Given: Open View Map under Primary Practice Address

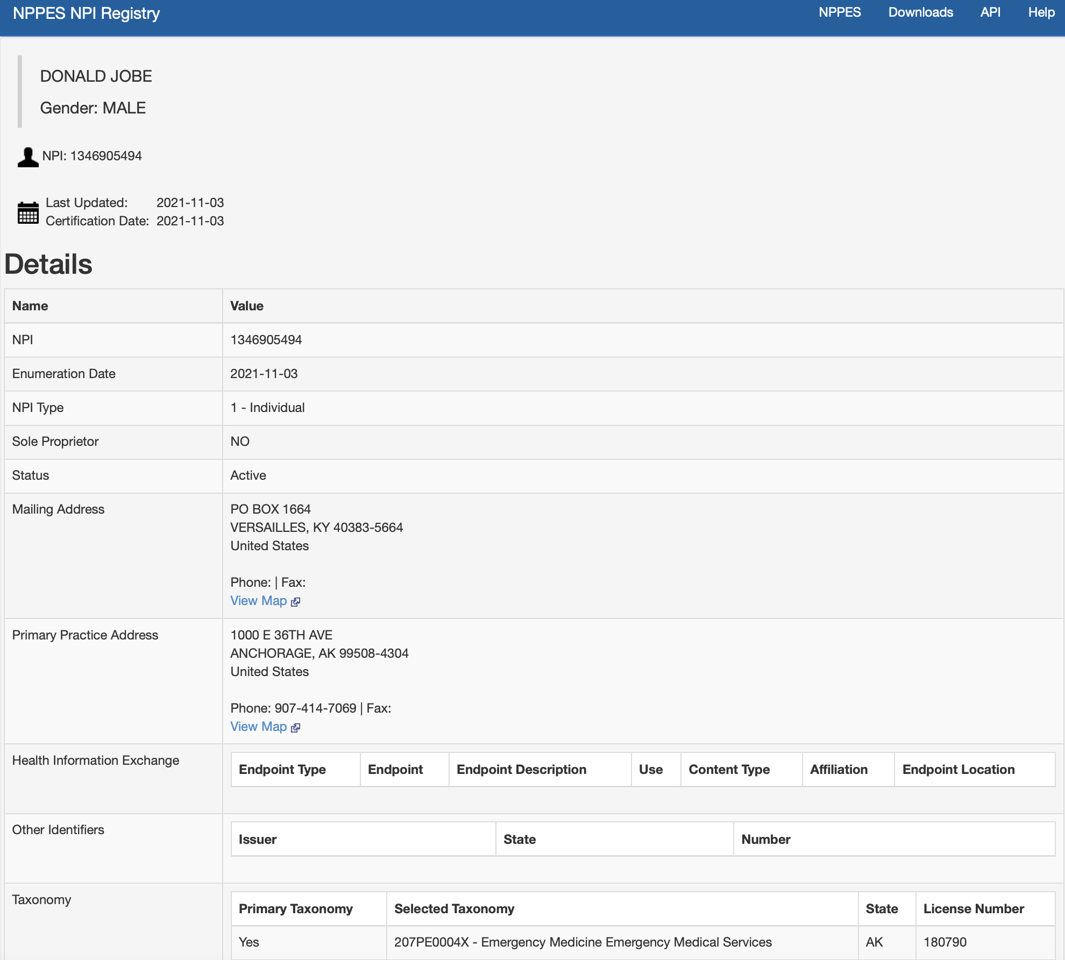Looking at the screenshot, I should click(x=258, y=727).
